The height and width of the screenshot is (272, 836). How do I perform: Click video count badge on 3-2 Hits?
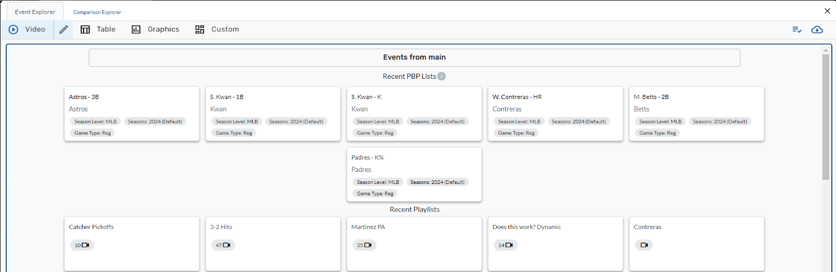[223, 245]
